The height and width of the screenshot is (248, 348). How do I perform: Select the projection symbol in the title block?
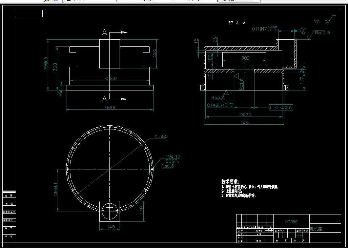pyautogui.click(x=269, y=230)
